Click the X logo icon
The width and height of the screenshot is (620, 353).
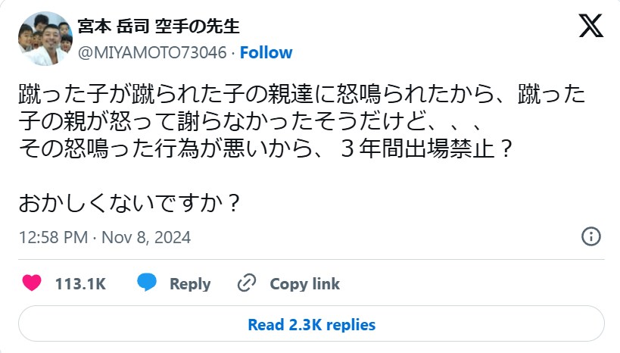click(x=590, y=27)
